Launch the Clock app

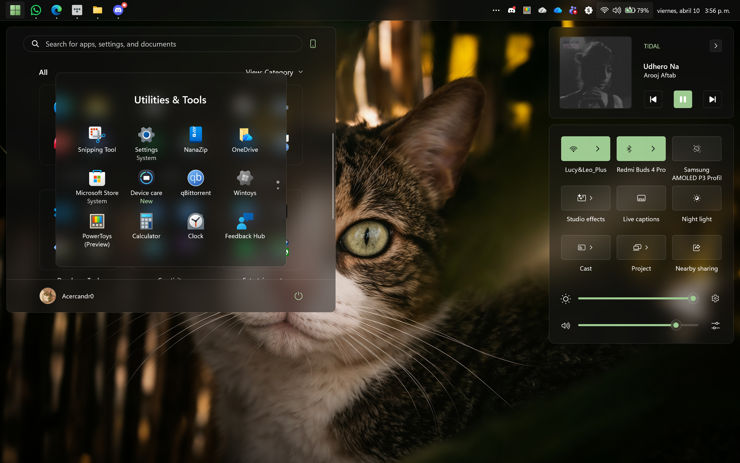click(x=196, y=226)
